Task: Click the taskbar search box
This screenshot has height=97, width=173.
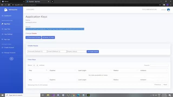Action: (x=23, y=95)
